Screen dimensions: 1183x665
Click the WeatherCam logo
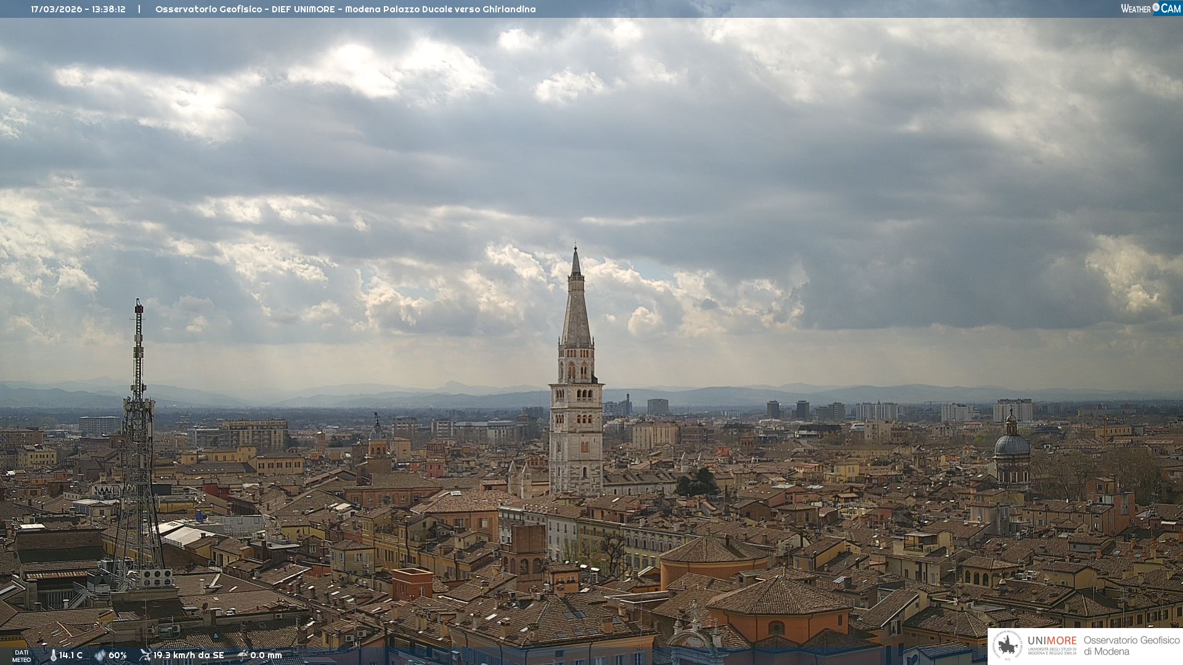[1150, 9]
